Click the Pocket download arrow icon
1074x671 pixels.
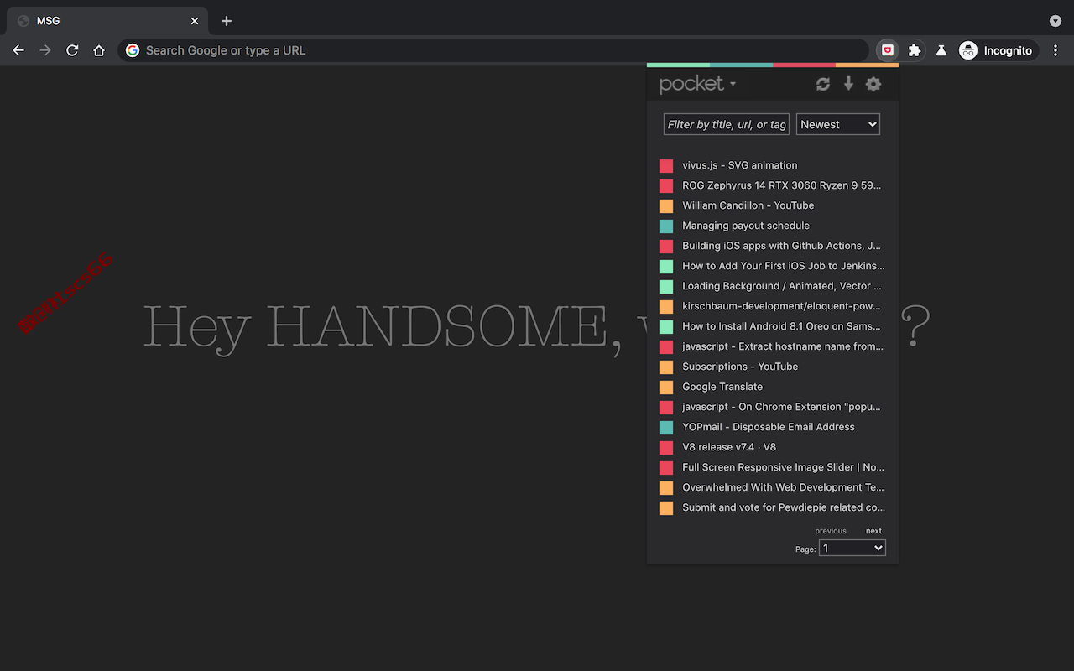pyautogui.click(x=848, y=84)
